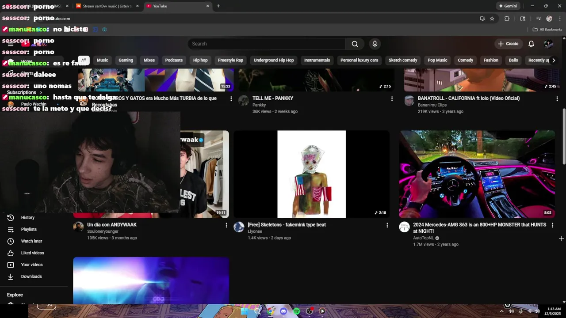Viewport: 566px width, 318px height.
Task: Open Chrome tab search icon
Action: [x=523, y=19]
